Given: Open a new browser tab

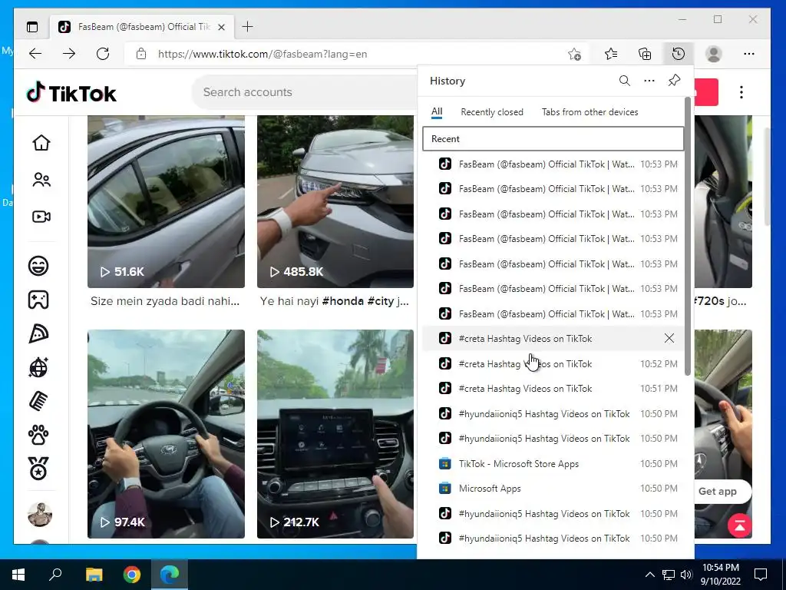Looking at the screenshot, I should coord(248,27).
